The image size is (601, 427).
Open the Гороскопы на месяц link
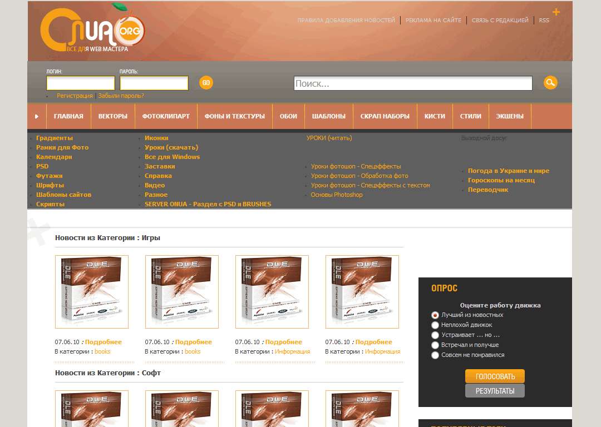tap(501, 180)
